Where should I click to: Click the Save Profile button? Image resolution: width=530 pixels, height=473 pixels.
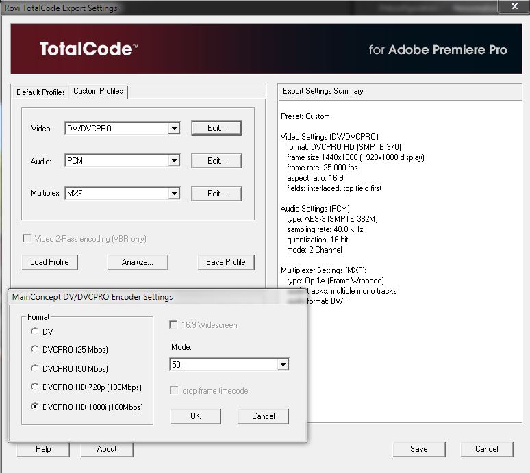(x=226, y=262)
